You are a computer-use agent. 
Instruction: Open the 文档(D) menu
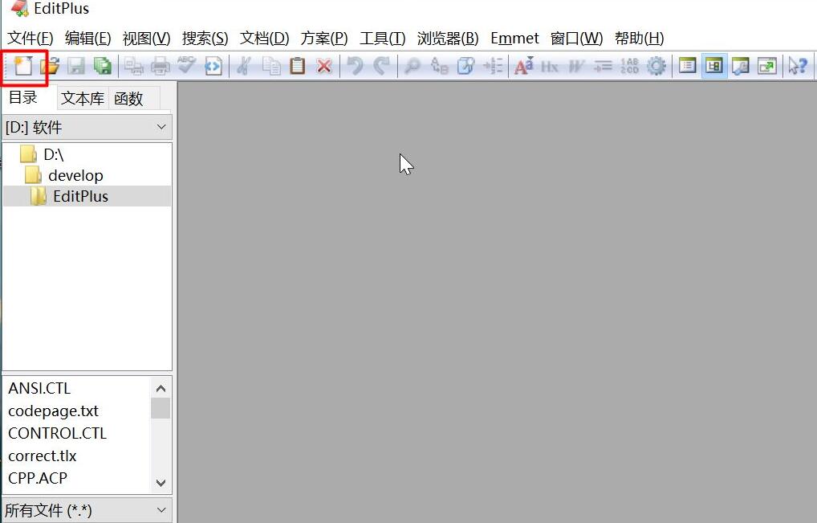point(264,38)
